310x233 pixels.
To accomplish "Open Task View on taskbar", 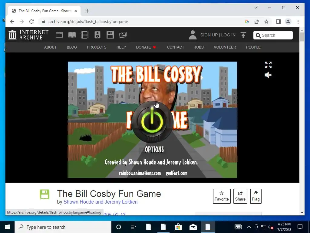I will [133, 227].
